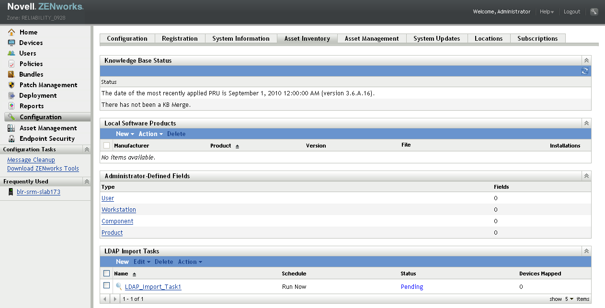
Task: Select the server icon next to blr-srm-slab173
Action: tap(11, 192)
